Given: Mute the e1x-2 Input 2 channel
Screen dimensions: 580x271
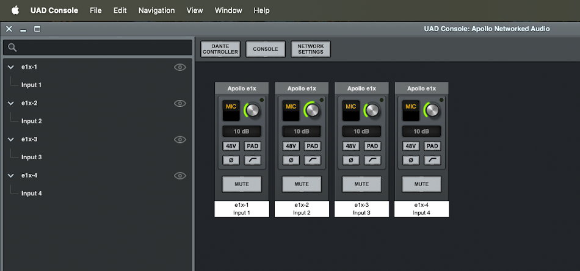Looking at the screenshot, I should pyautogui.click(x=302, y=184).
